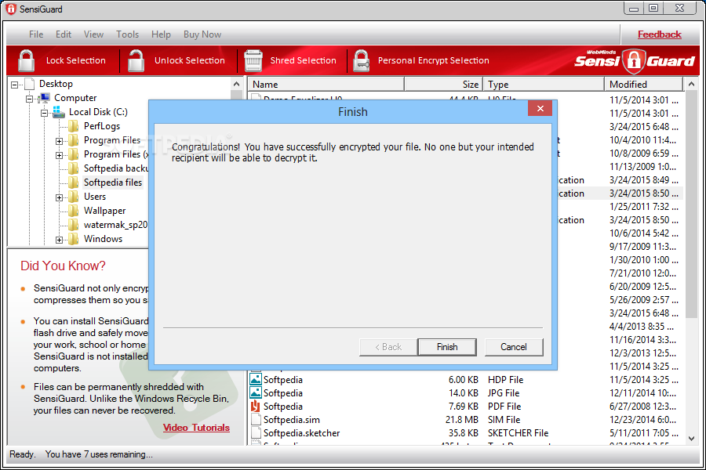This screenshot has width=706, height=470.
Task: Open the View menu
Action: pyautogui.click(x=93, y=34)
